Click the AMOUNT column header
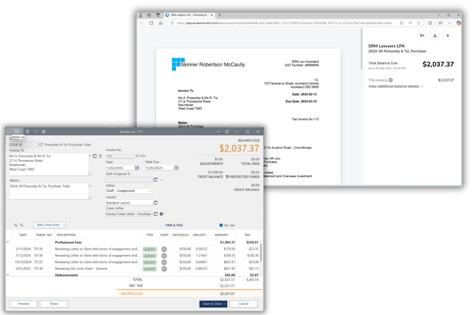Screen dimensions: 472x315 222,235
